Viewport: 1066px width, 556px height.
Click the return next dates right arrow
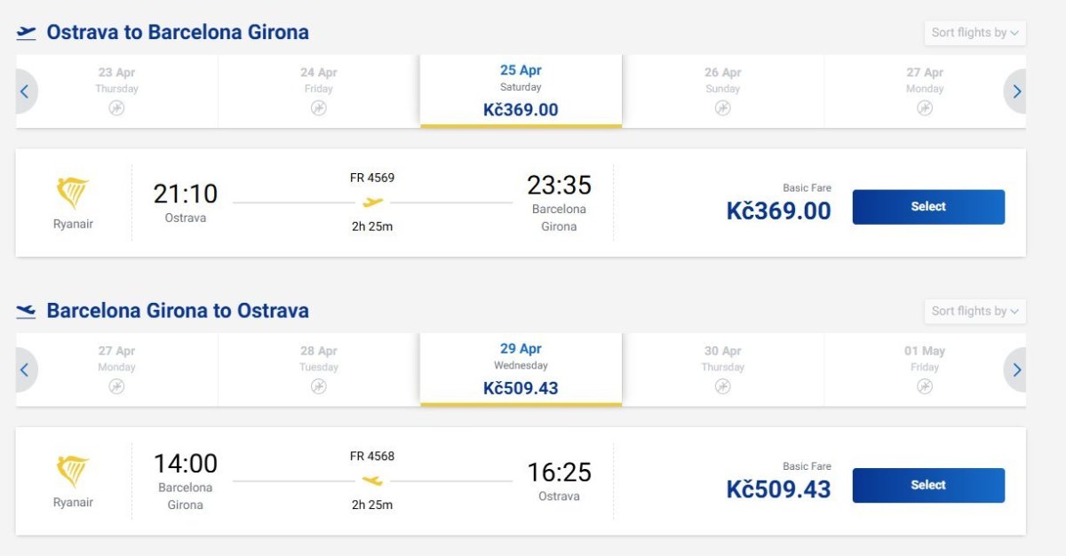1016,369
